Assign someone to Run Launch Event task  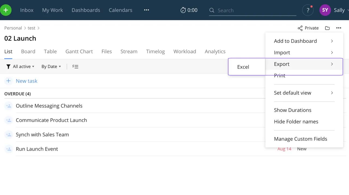click(8, 149)
